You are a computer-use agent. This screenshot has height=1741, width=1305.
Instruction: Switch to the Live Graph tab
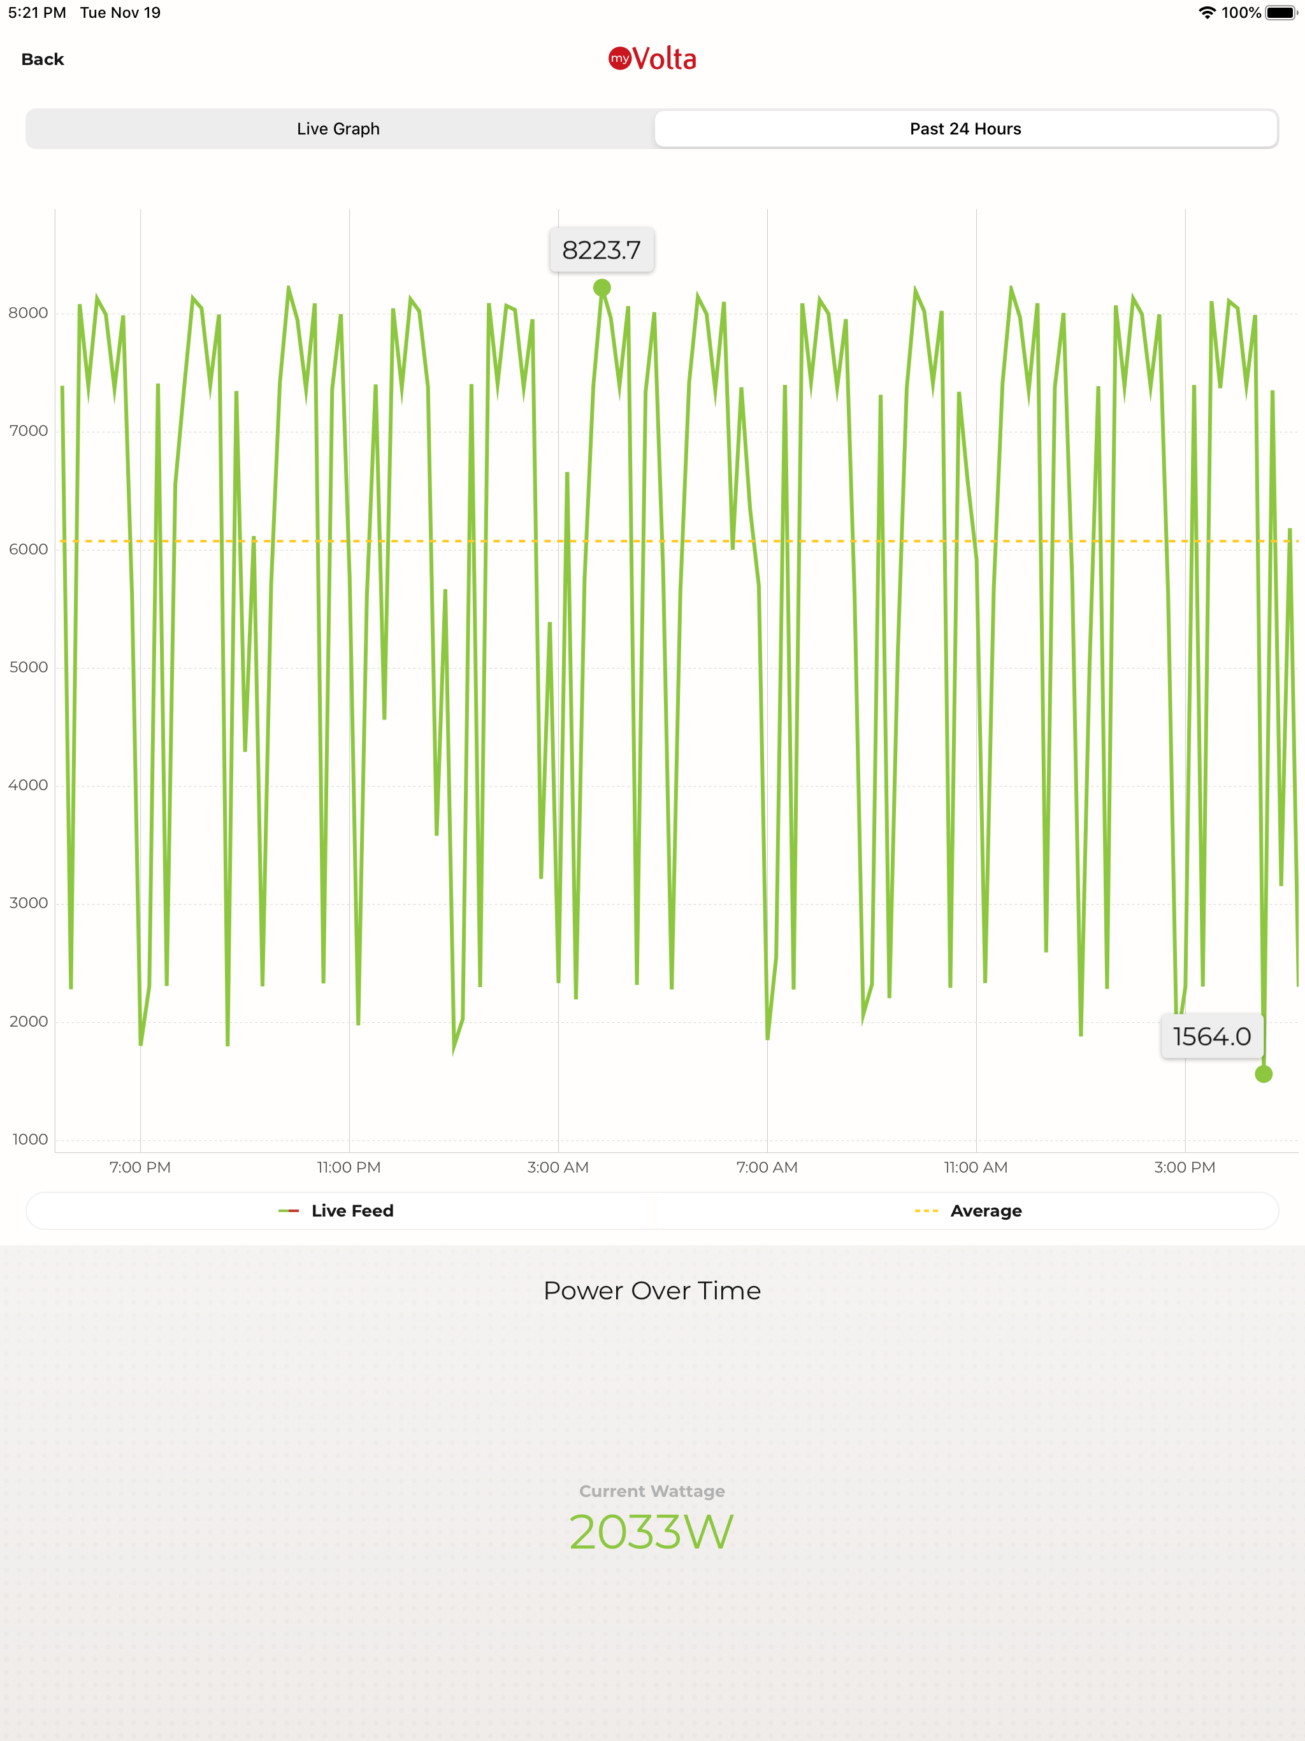[338, 128]
